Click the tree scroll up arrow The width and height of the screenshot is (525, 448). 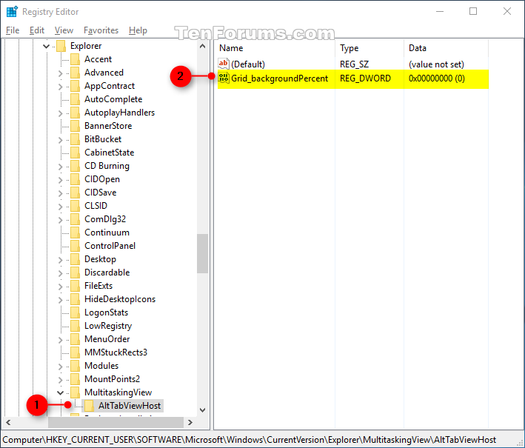click(203, 46)
